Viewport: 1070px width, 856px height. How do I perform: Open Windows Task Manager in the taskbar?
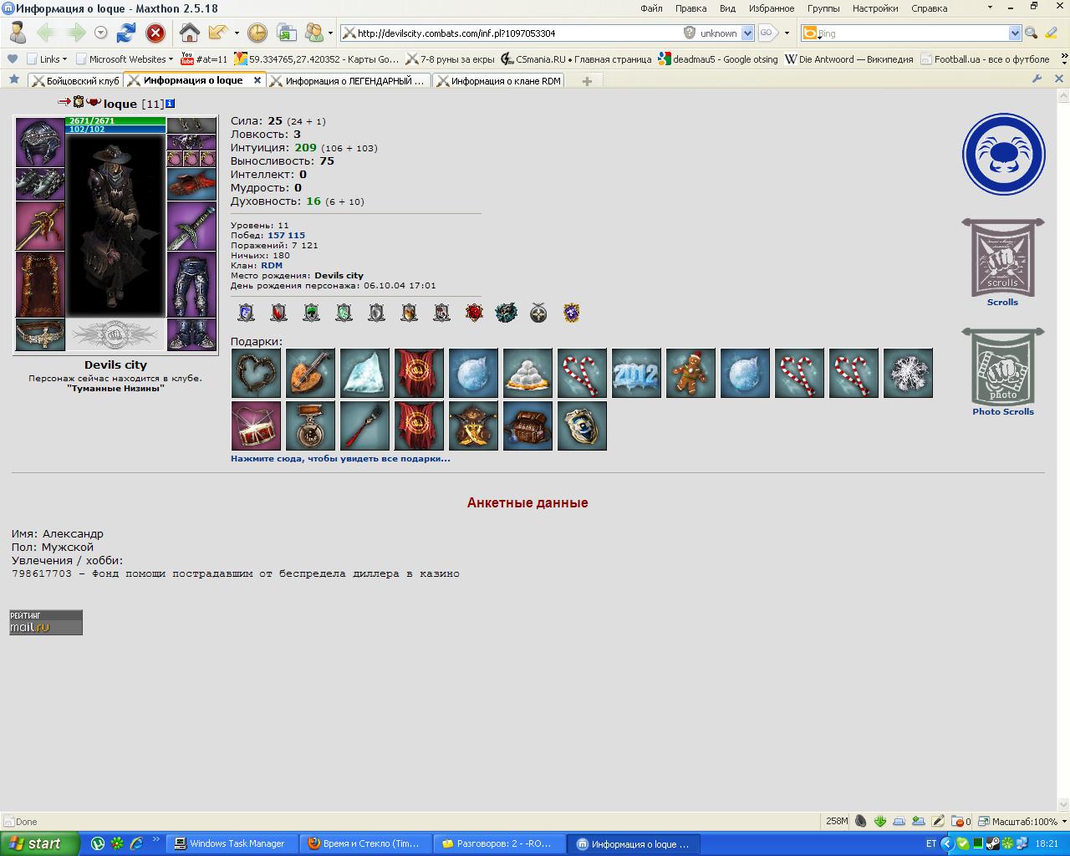tap(231, 843)
